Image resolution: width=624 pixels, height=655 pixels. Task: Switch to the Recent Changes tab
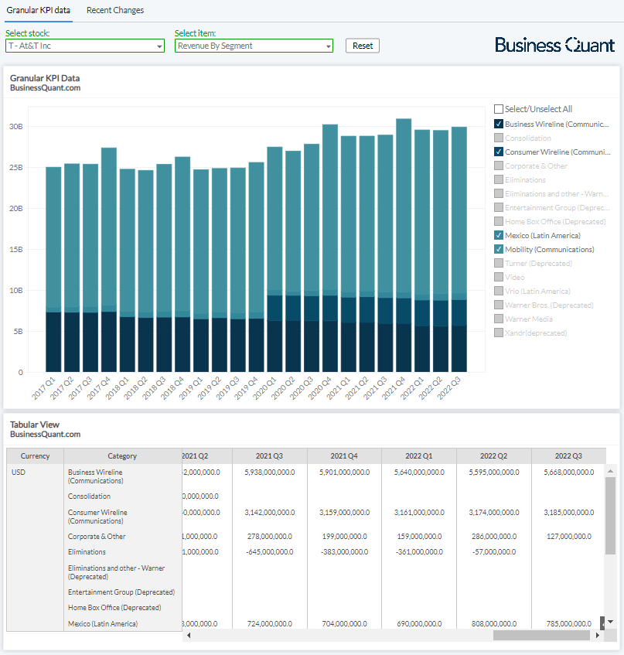(115, 10)
